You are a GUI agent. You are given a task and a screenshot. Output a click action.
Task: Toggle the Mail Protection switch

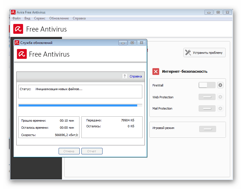click(x=207, y=108)
